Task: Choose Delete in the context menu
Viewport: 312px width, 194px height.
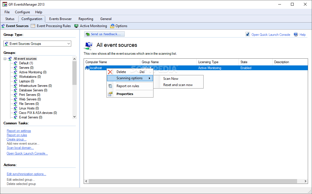Action: coord(130,72)
